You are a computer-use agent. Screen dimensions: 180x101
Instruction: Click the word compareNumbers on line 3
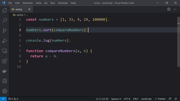point(69,30)
